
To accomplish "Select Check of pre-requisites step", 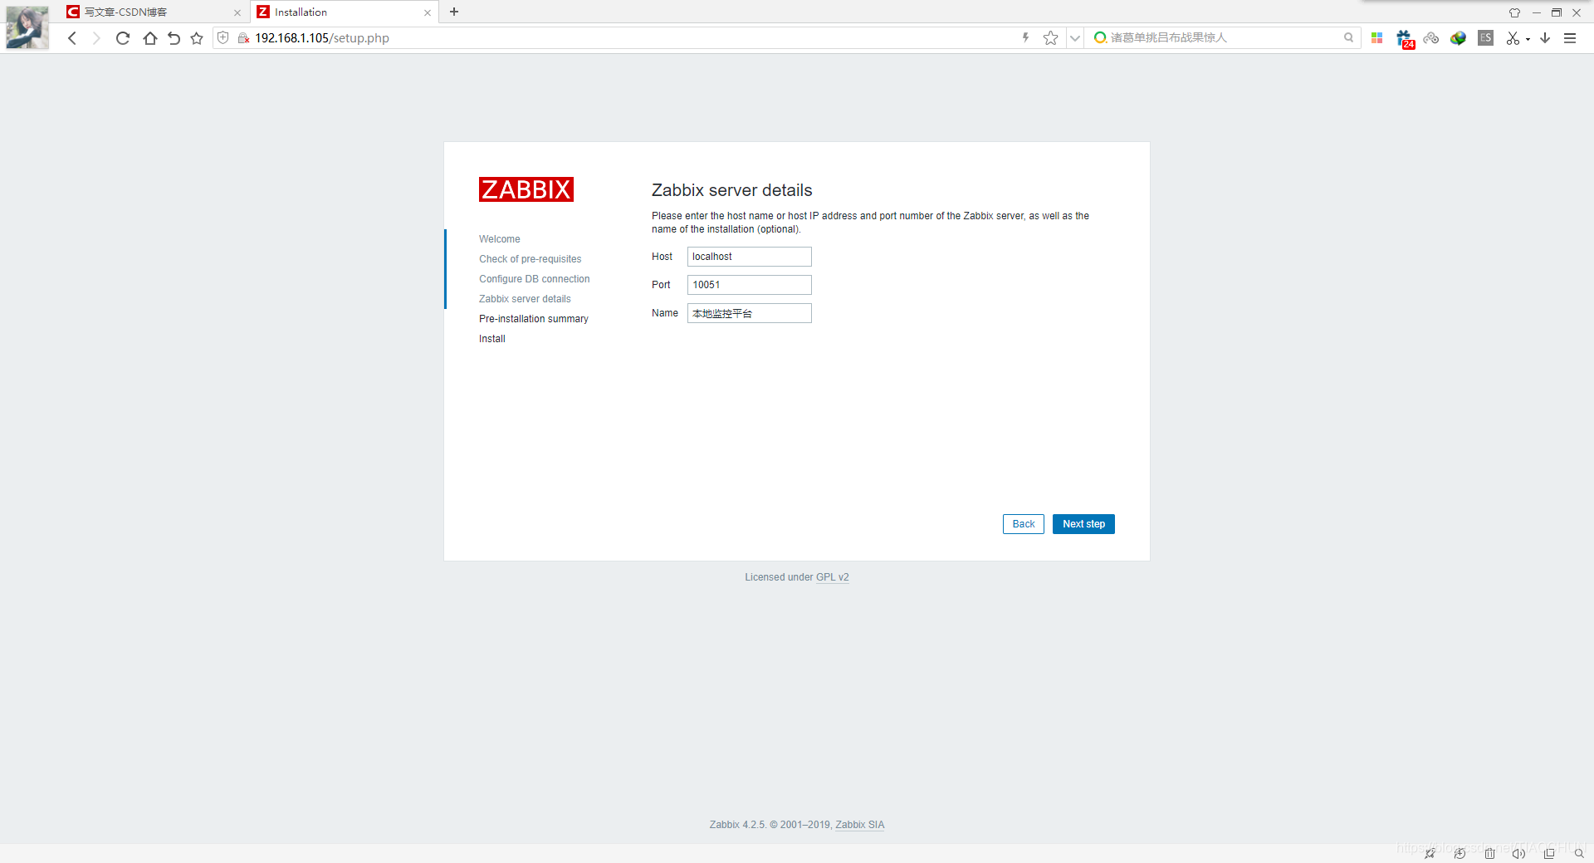I will [531, 259].
